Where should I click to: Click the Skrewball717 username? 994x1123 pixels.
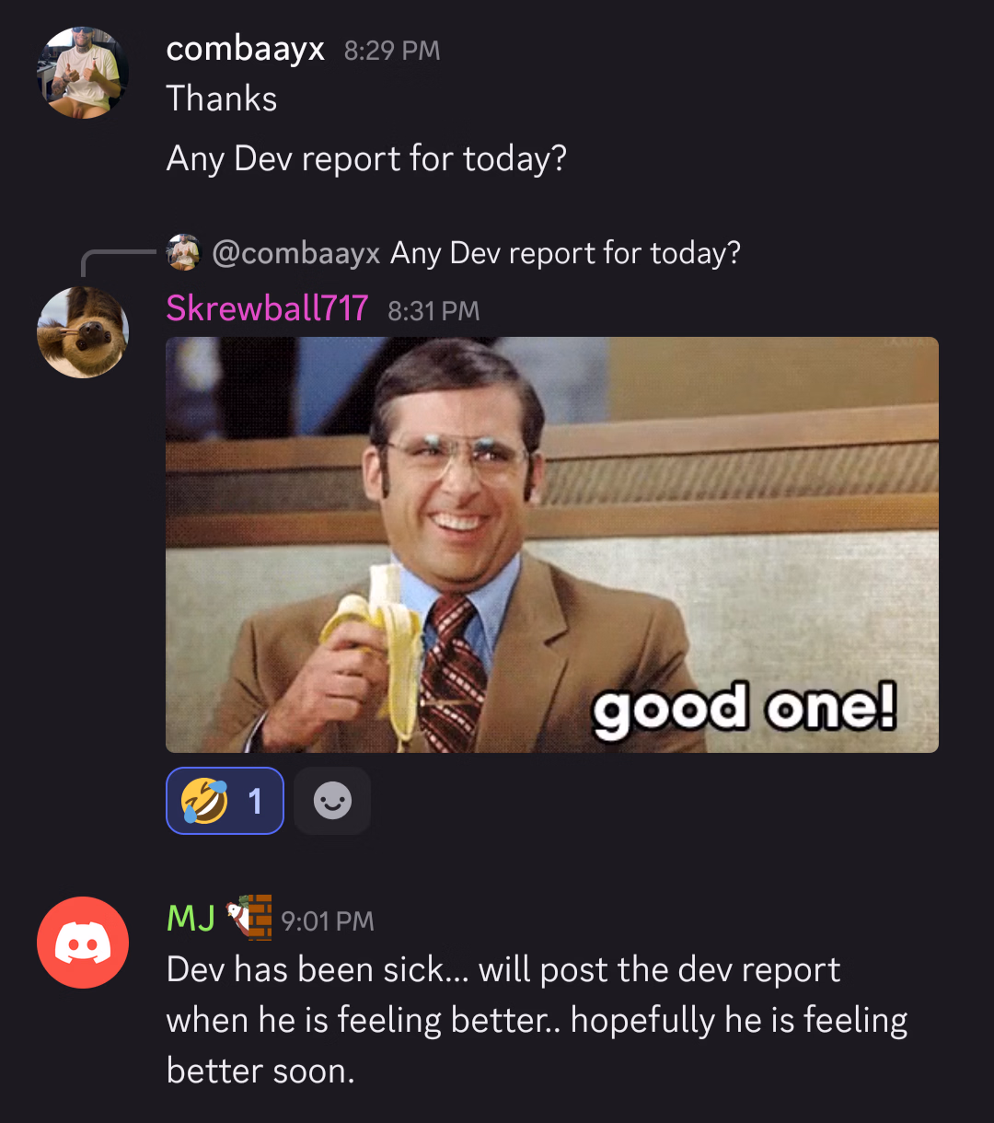pyautogui.click(x=267, y=308)
